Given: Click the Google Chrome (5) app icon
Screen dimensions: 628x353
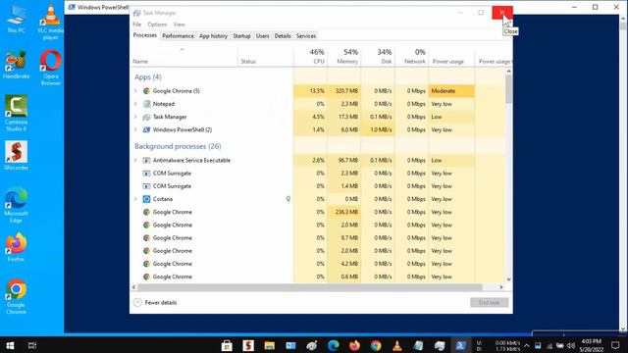Looking at the screenshot, I should tap(146, 91).
